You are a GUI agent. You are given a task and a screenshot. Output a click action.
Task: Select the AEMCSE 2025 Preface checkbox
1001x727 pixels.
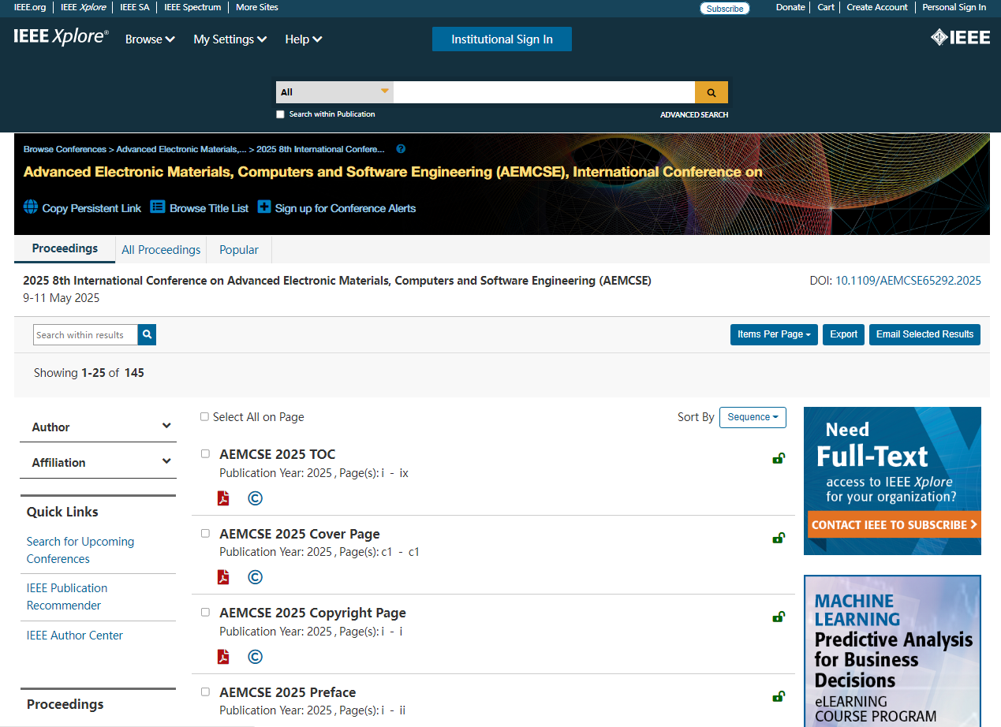(x=205, y=692)
